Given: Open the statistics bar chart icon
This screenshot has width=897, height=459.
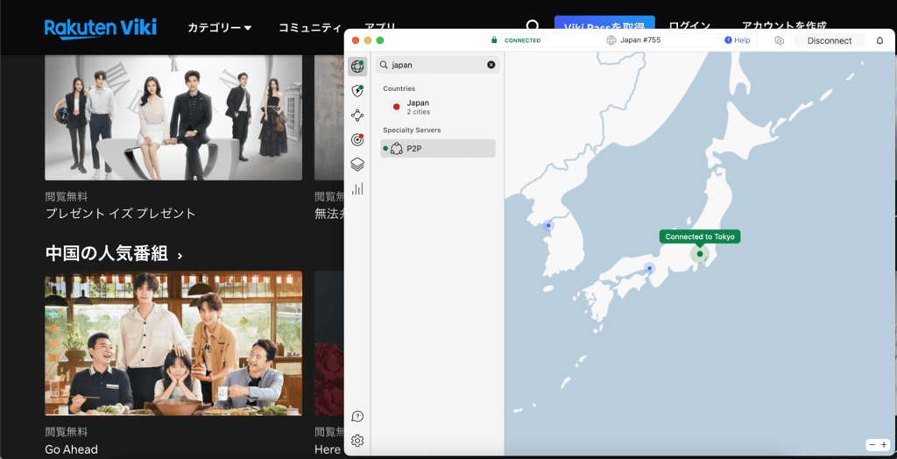Looking at the screenshot, I should 357,189.
